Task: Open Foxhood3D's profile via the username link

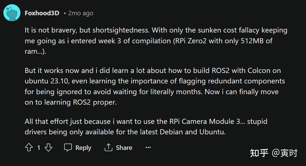Action: 42,12
